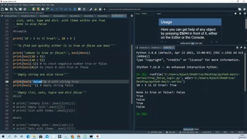Clear console with eraser icon

[x=241, y=47]
